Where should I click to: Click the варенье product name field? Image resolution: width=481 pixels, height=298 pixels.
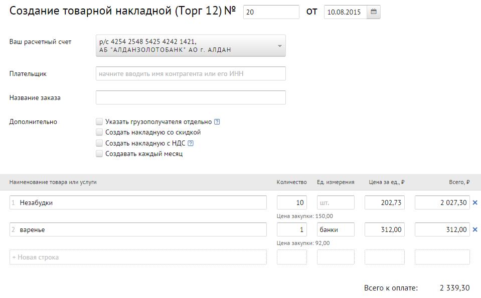pyautogui.click(x=138, y=229)
